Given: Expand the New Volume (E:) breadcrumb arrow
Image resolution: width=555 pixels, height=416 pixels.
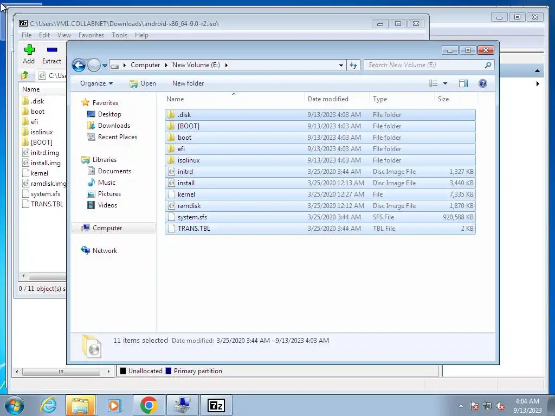Looking at the screenshot, I should click(x=226, y=65).
